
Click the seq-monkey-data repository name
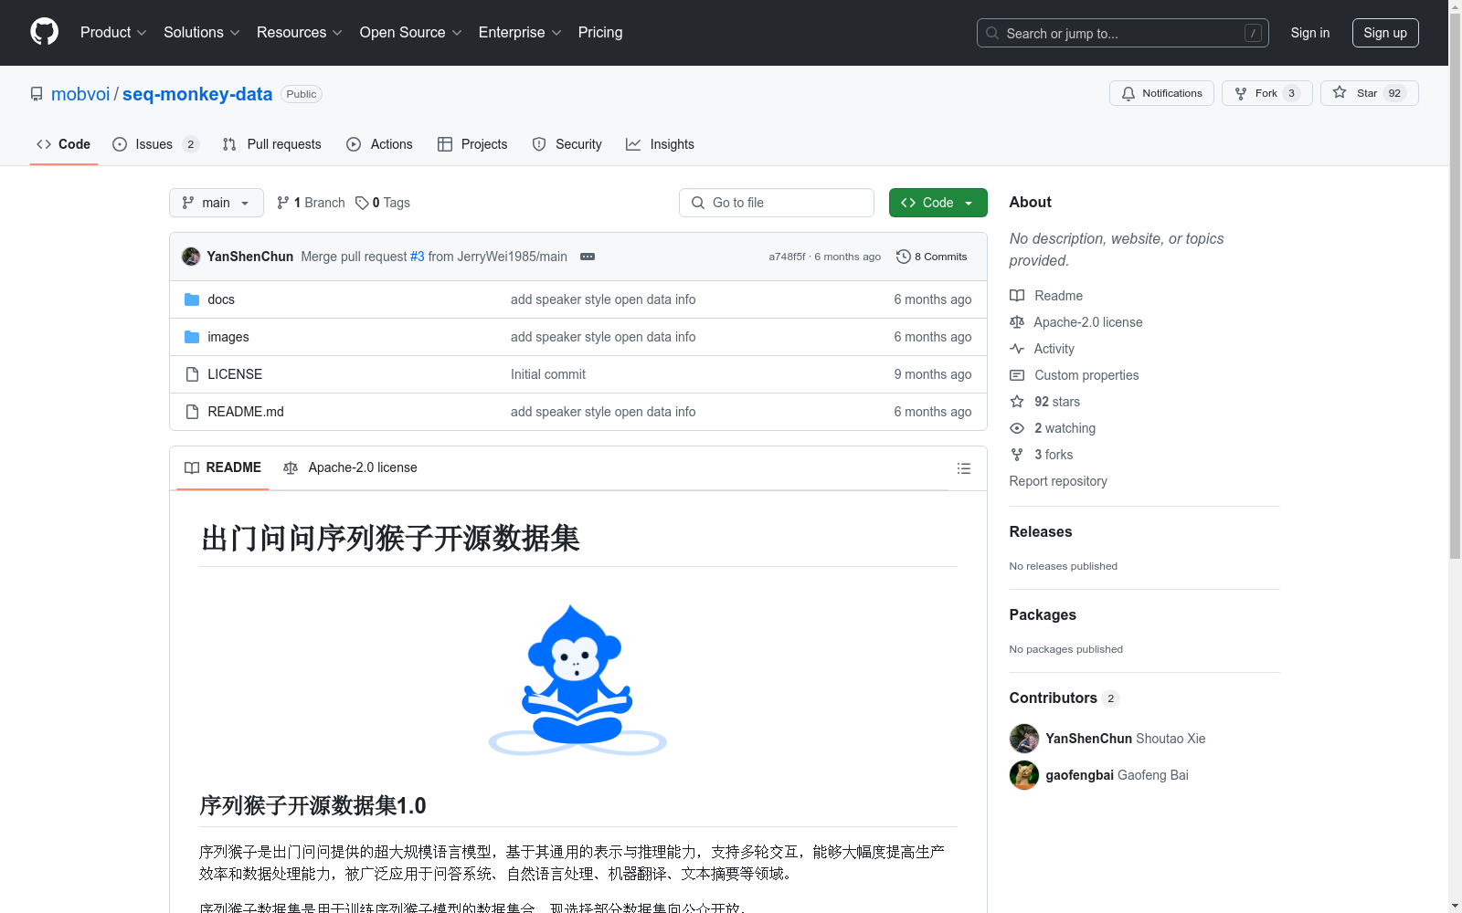click(x=197, y=94)
